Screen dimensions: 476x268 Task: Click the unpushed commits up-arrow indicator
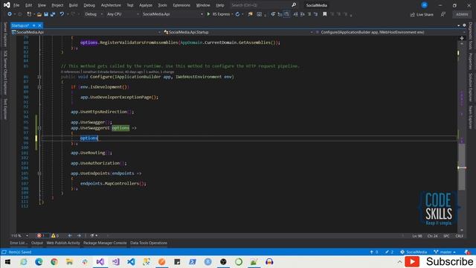pyautogui.click(x=374, y=252)
